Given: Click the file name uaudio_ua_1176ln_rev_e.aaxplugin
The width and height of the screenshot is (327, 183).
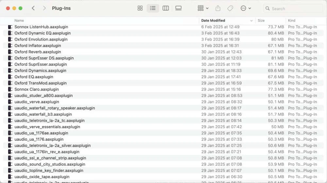Looking at the screenshot, I should [x=47, y=152].
